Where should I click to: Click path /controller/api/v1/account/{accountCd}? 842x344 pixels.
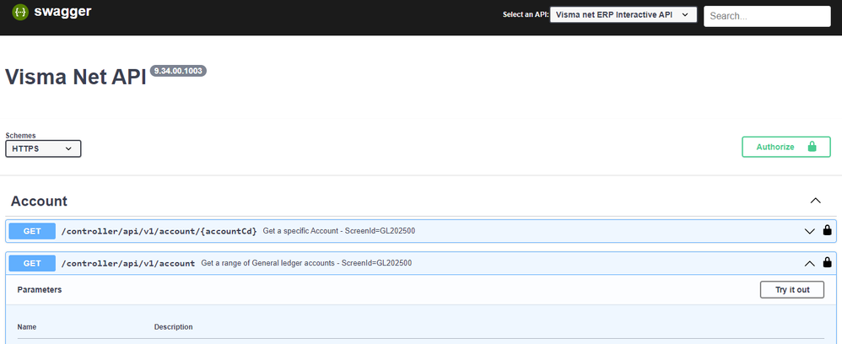pyautogui.click(x=159, y=231)
